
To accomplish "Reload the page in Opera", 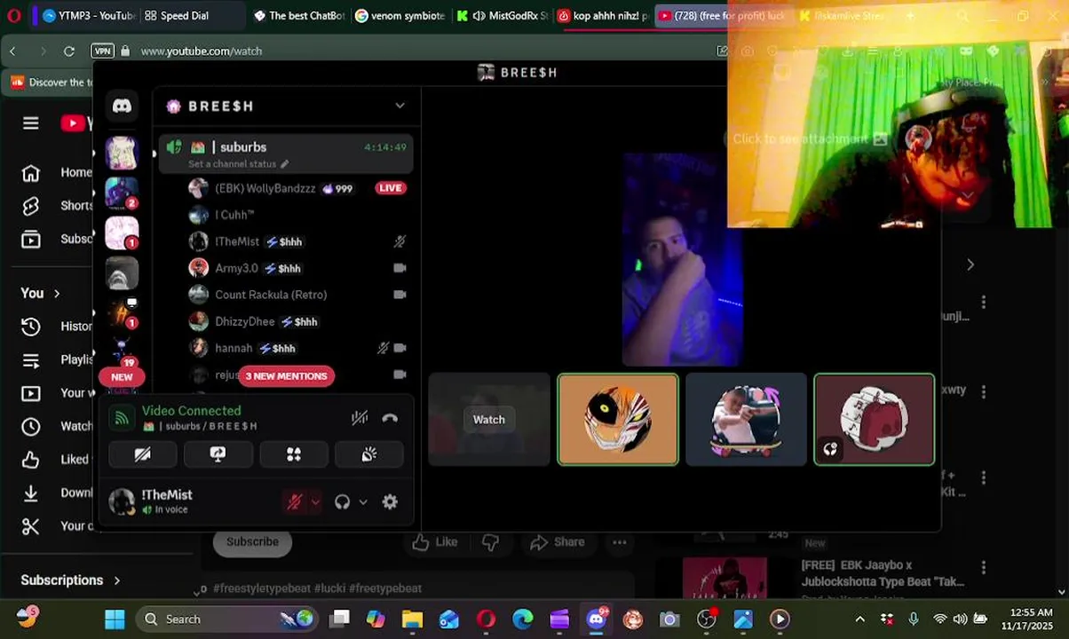I will 68,51.
